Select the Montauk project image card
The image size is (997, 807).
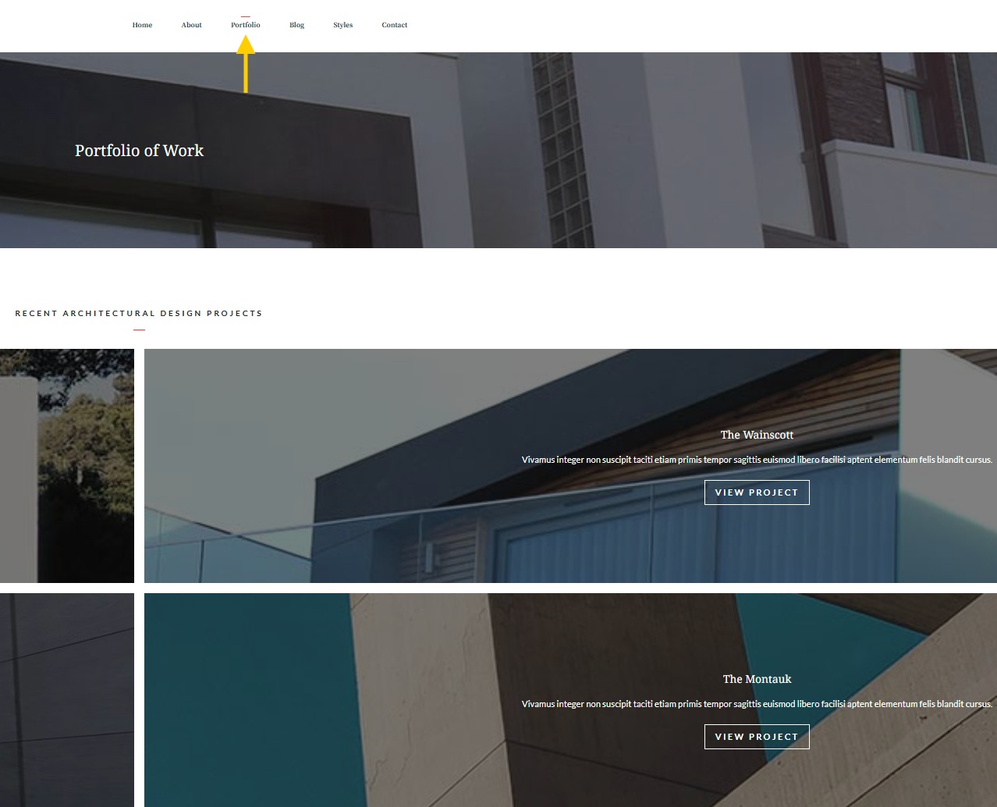tap(570, 700)
